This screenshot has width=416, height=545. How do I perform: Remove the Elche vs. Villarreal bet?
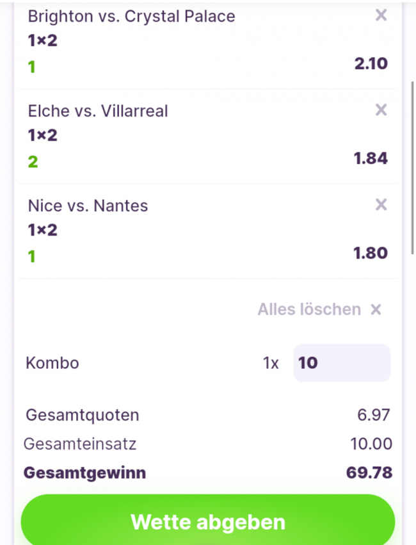(381, 110)
